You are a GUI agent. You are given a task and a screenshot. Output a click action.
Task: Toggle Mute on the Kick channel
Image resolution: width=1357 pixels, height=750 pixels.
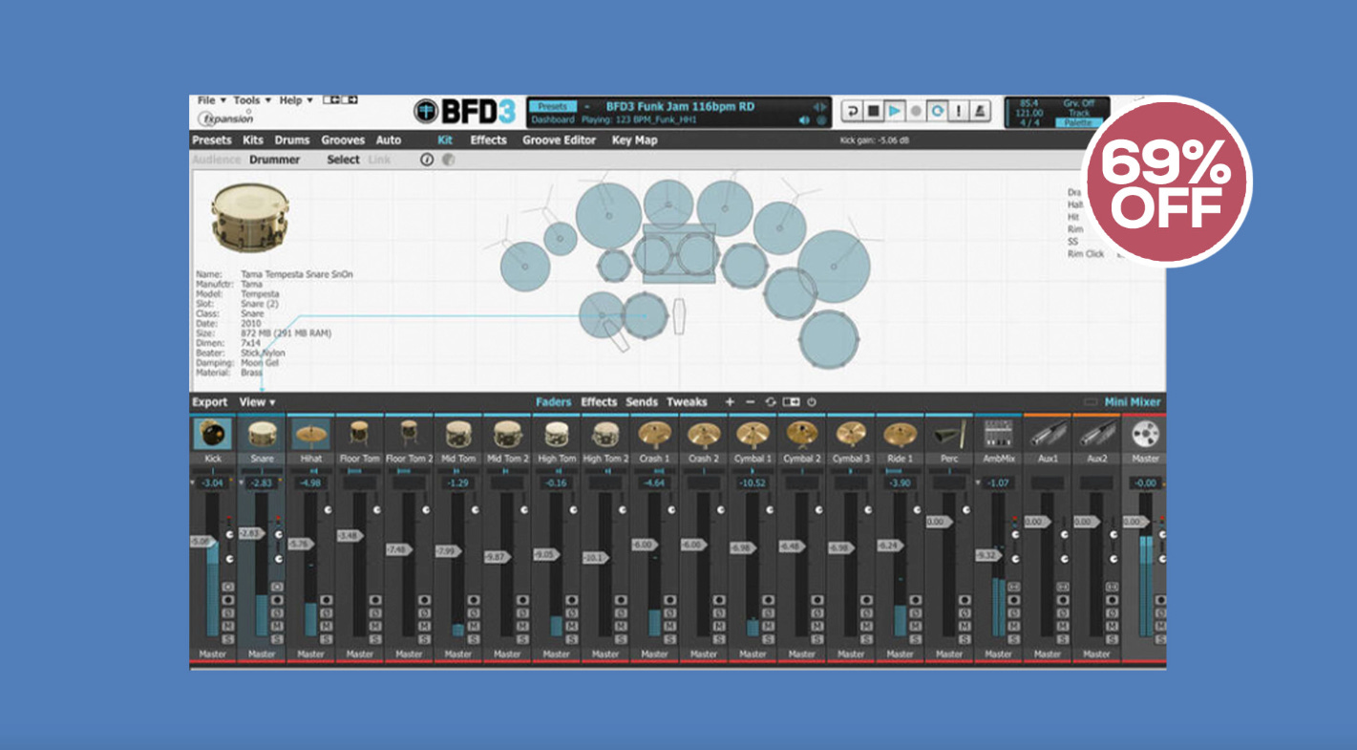[228, 626]
